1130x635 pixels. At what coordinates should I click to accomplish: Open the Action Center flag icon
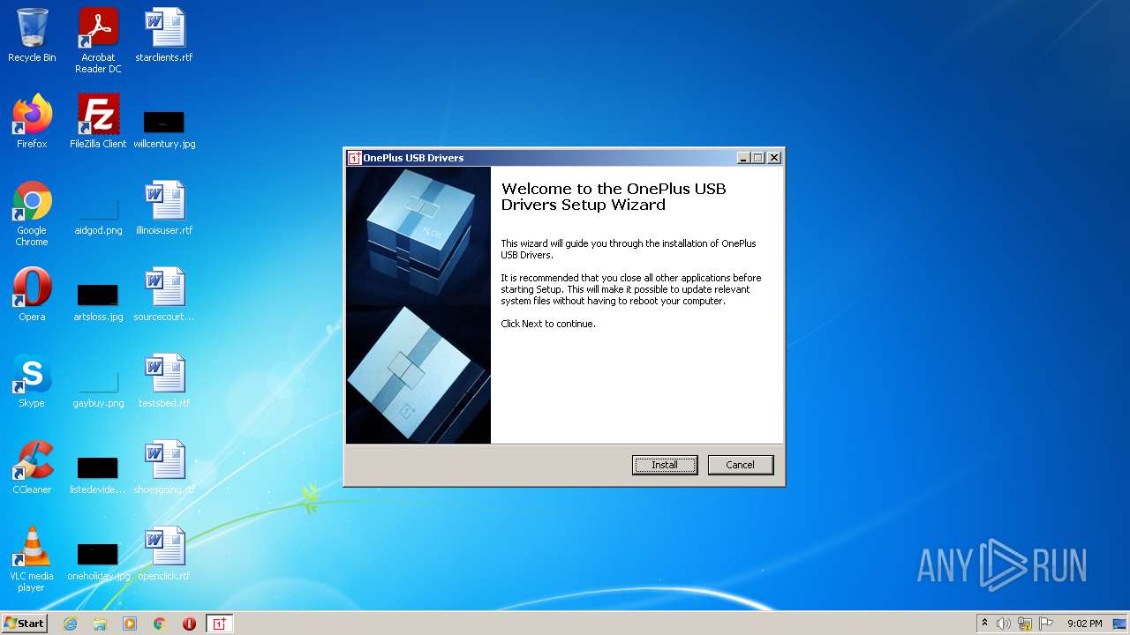(1046, 624)
